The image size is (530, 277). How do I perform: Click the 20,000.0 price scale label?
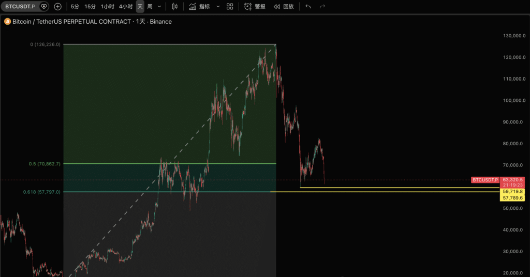tap(514, 273)
